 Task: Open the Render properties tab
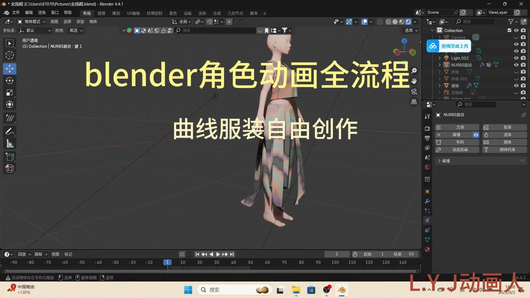427,128
